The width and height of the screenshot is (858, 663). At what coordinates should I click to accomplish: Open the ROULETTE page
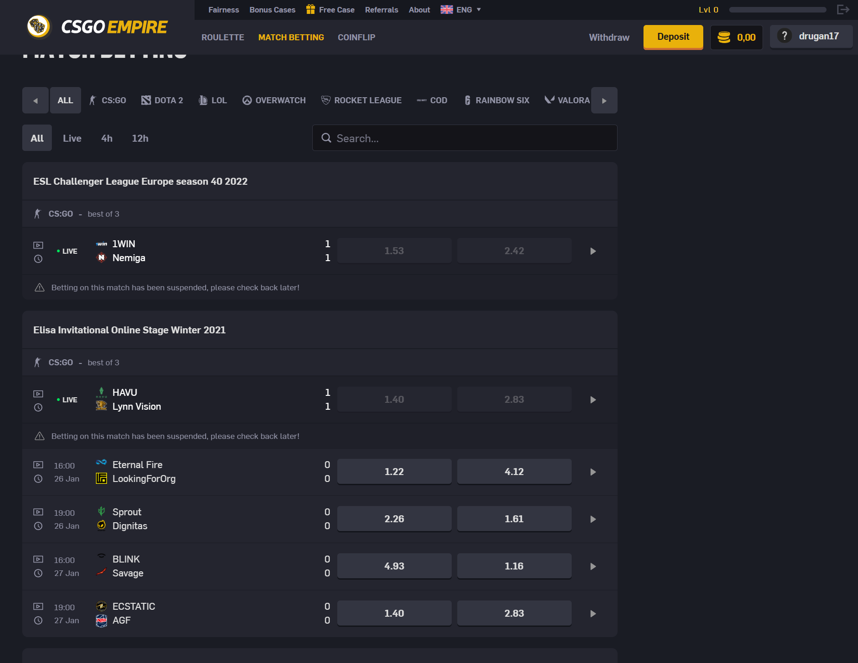click(x=223, y=37)
